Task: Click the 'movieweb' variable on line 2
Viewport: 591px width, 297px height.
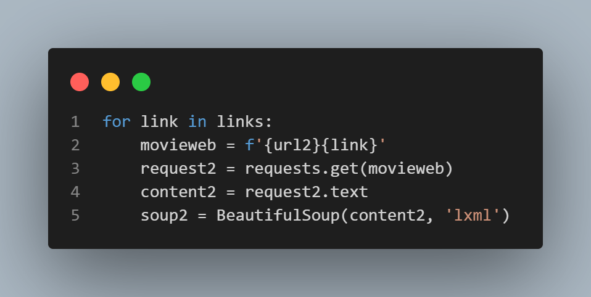Action: pyautogui.click(x=178, y=145)
